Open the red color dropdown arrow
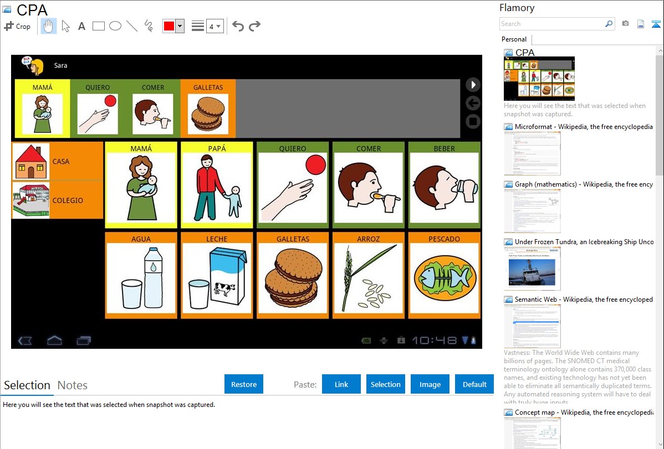The image size is (664, 449). (x=180, y=26)
